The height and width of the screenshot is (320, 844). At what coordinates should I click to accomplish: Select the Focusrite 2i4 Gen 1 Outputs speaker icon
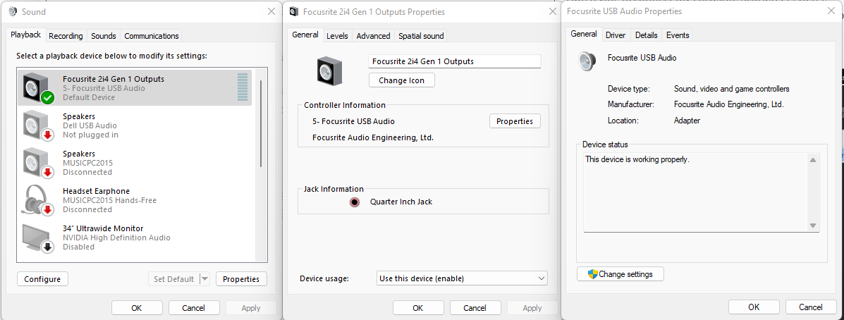(37, 87)
